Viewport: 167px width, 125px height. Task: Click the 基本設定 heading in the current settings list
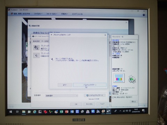coord(116,40)
